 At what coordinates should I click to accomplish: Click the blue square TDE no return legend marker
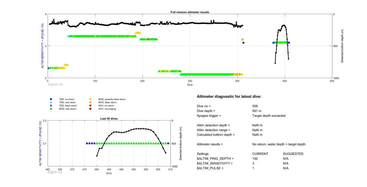pos(51,99)
